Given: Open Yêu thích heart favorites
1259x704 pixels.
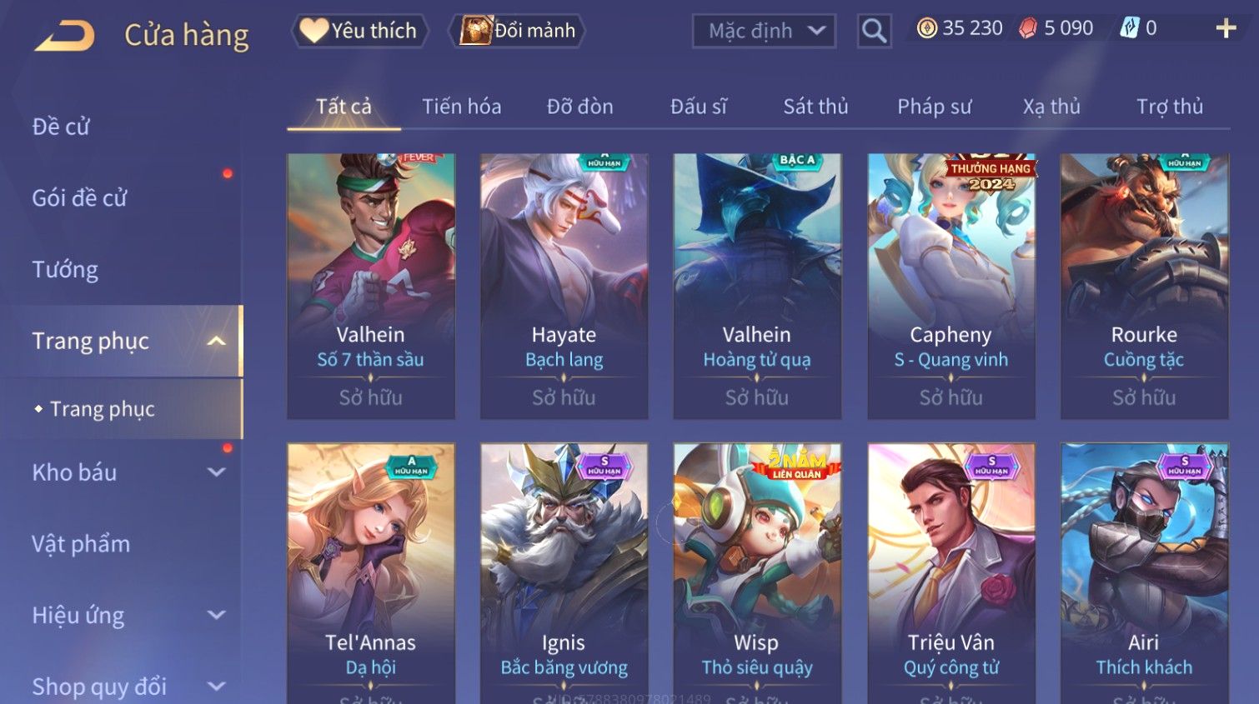Looking at the screenshot, I should (359, 31).
